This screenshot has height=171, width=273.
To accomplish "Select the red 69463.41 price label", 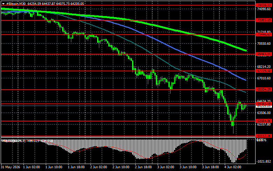I will tap(264, 54).
